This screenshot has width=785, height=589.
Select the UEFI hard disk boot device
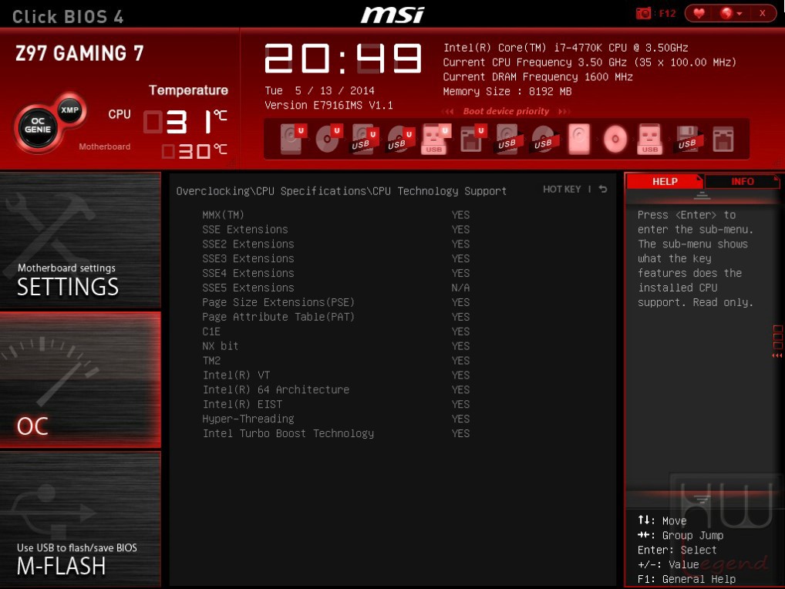click(292, 139)
